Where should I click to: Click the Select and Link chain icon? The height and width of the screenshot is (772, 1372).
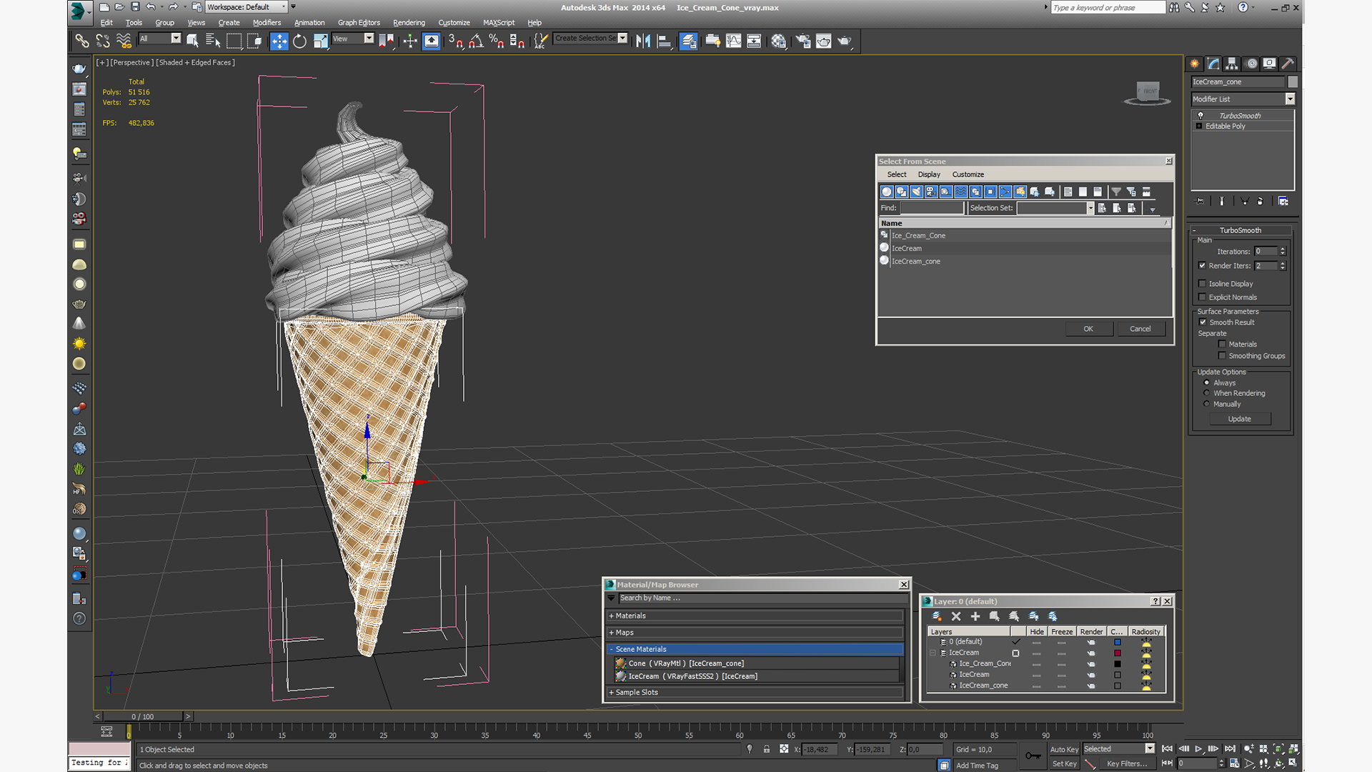pyautogui.click(x=81, y=41)
